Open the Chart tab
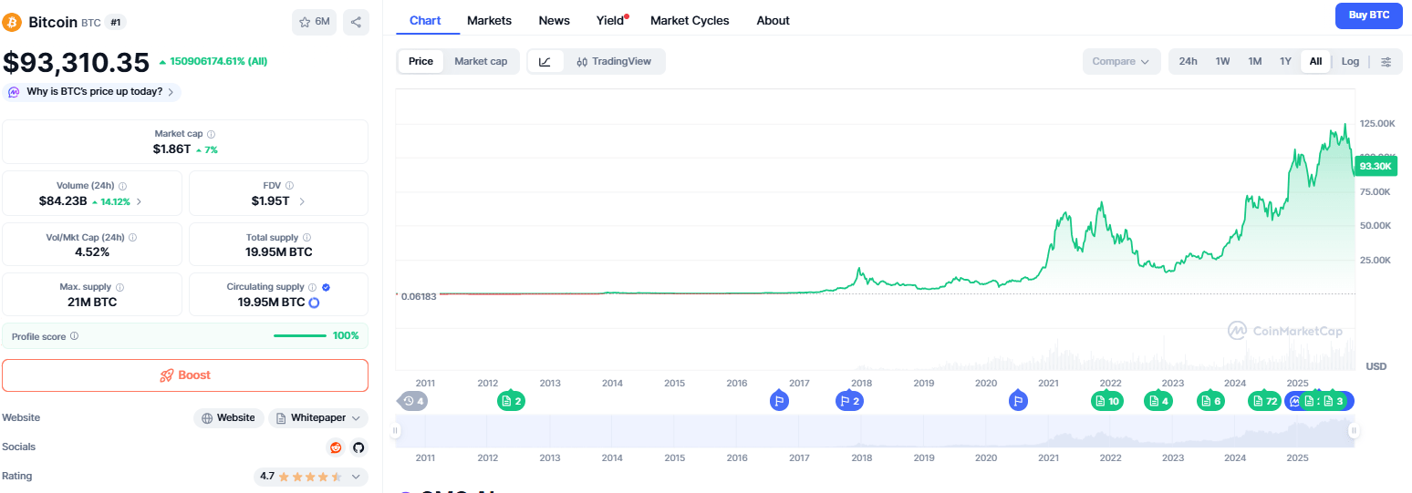The height and width of the screenshot is (493, 1412). point(425,20)
